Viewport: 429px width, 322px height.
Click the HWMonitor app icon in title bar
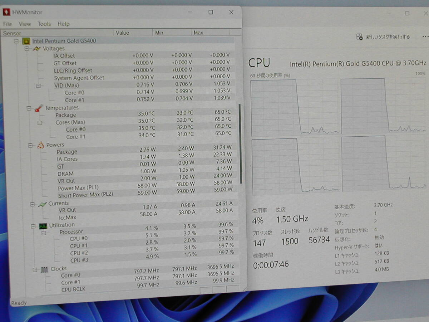6,12
